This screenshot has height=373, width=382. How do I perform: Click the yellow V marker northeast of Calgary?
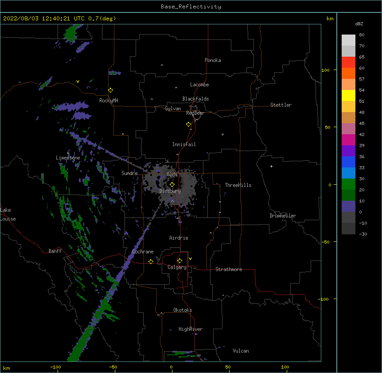click(x=190, y=259)
